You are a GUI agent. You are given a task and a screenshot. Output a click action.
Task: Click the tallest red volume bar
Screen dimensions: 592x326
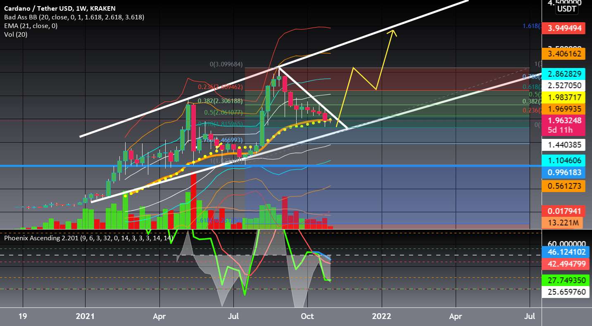click(x=193, y=201)
